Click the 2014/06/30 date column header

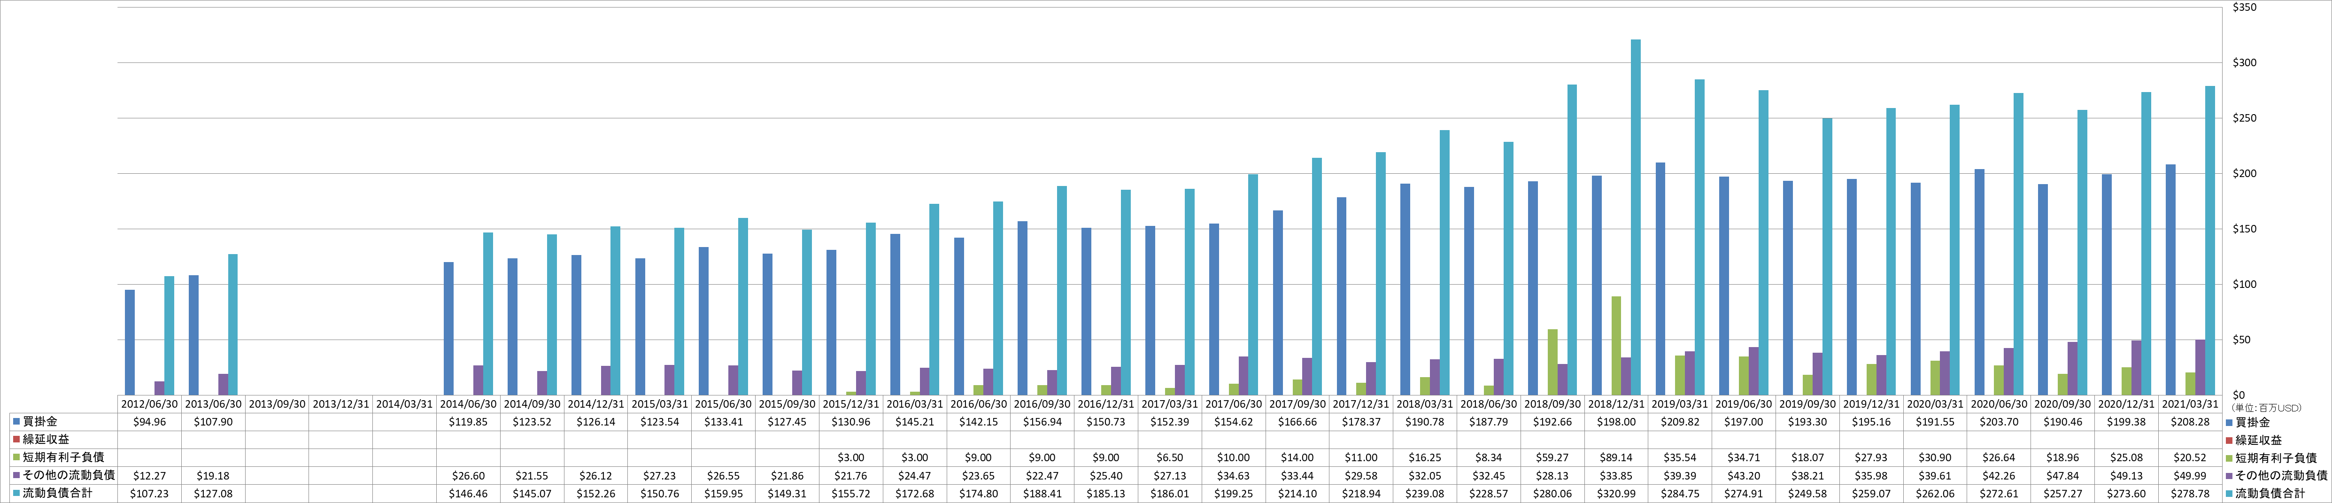(x=468, y=404)
